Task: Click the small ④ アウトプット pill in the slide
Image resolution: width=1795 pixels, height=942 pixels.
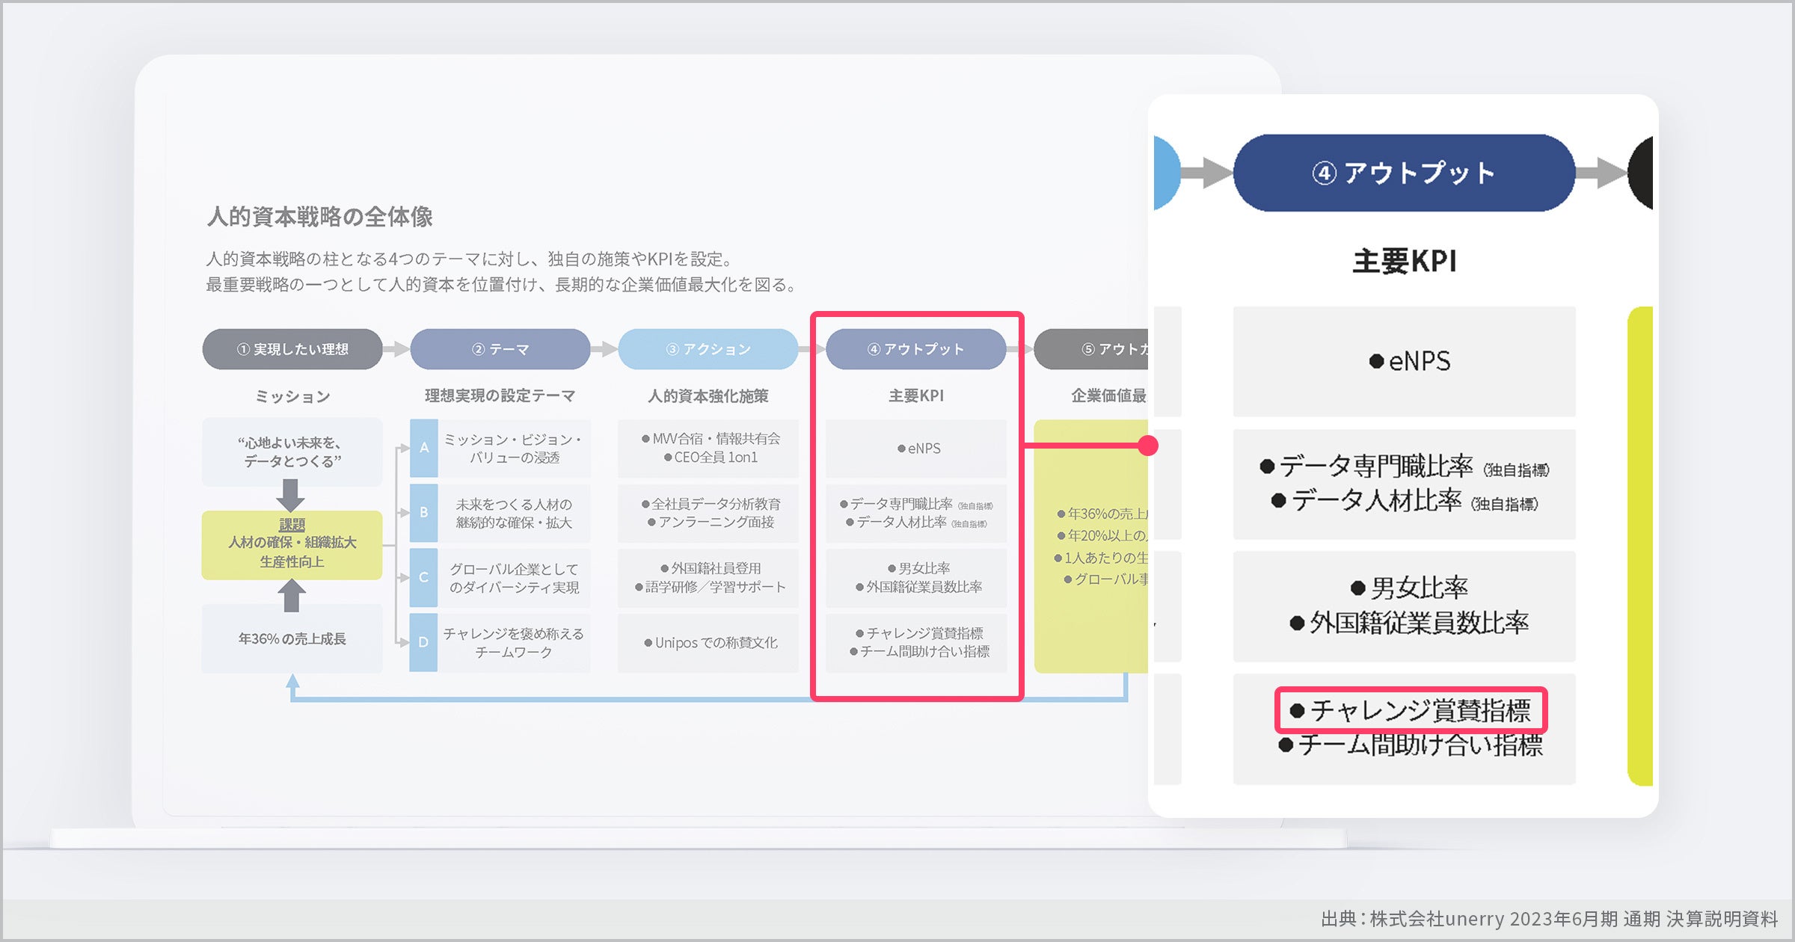Action: 916,349
